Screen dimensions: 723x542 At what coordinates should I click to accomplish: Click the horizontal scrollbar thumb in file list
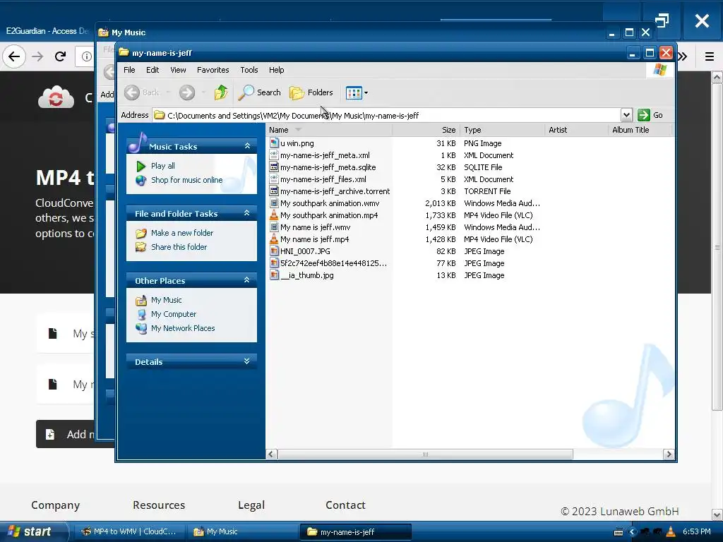point(424,454)
